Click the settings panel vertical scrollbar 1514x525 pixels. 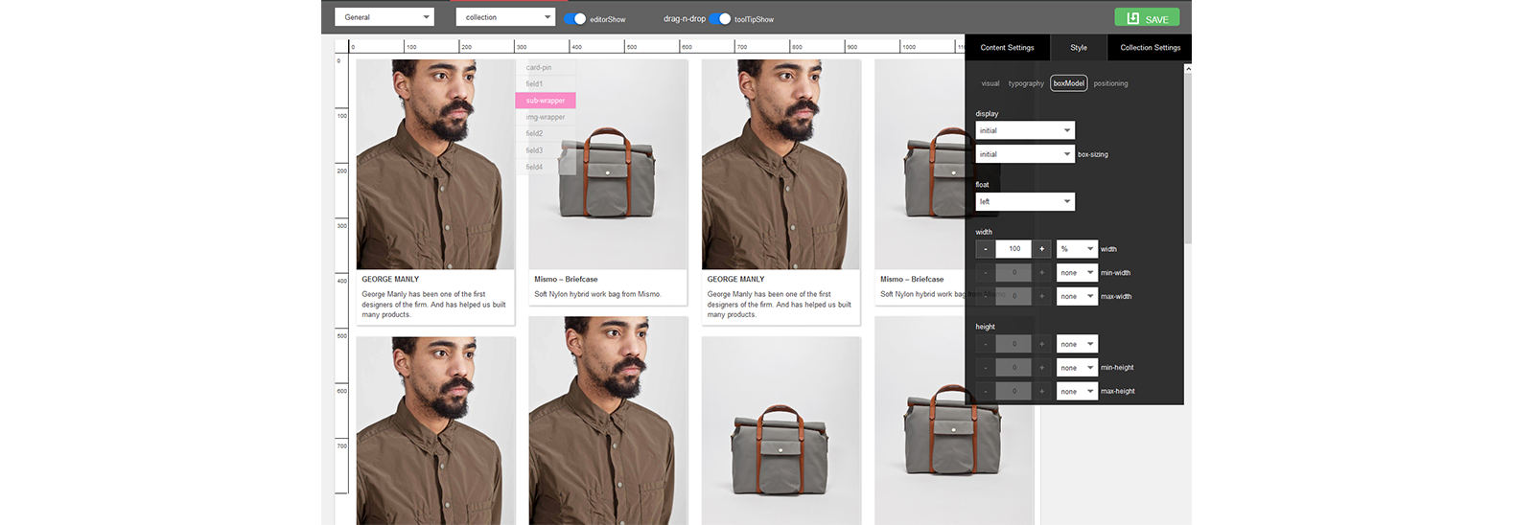[1188, 158]
